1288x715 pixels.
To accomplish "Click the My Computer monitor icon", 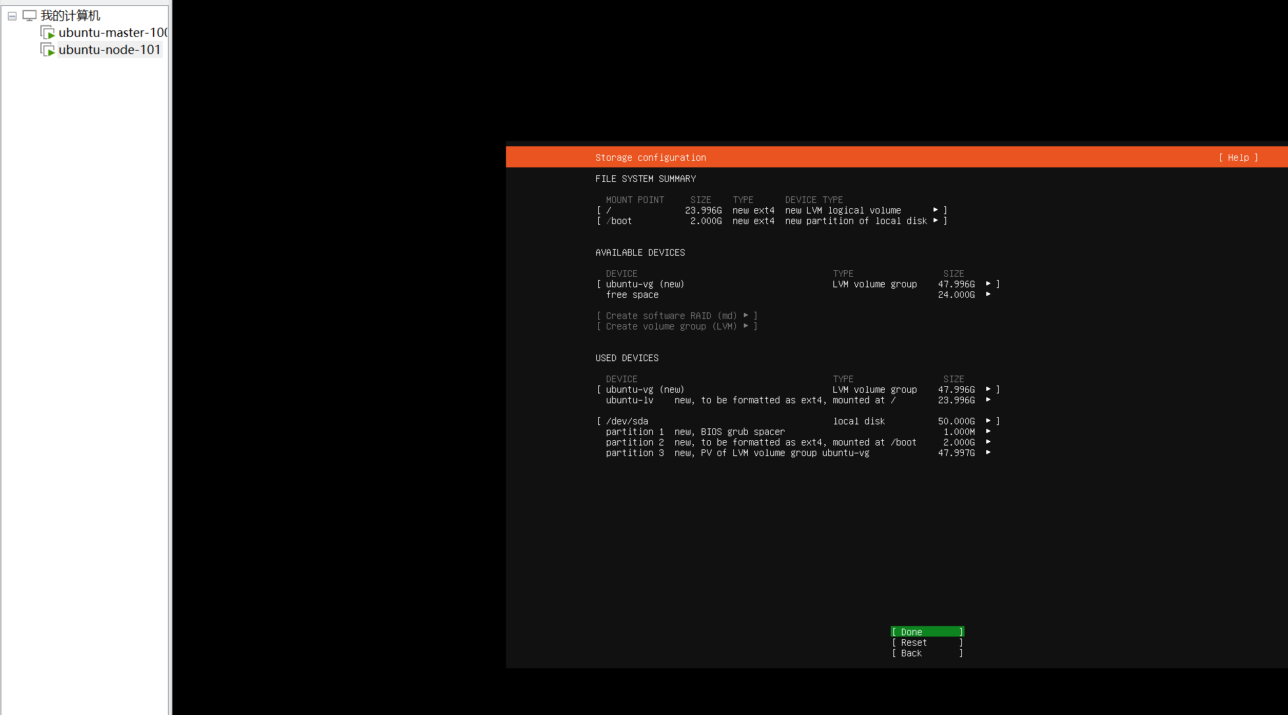I will [x=30, y=15].
